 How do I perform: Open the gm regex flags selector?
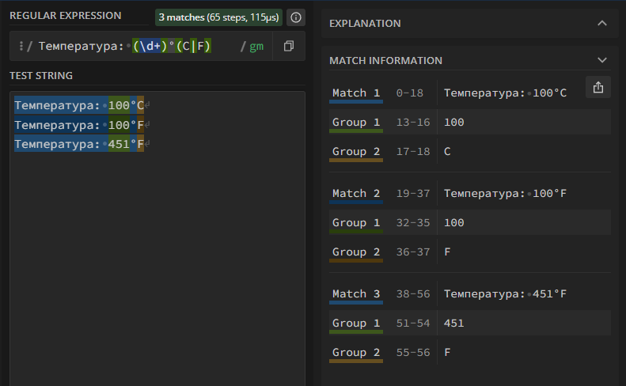(256, 47)
